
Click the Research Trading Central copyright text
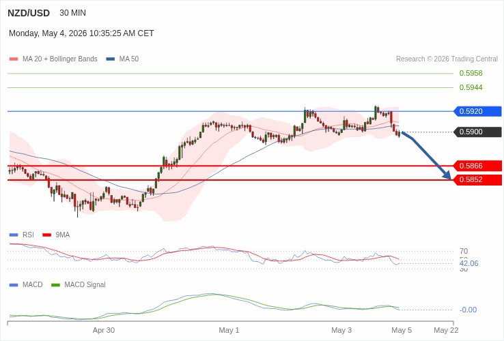click(x=447, y=59)
